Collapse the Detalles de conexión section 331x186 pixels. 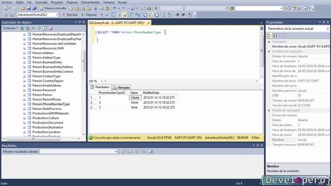[x=269, y=52]
